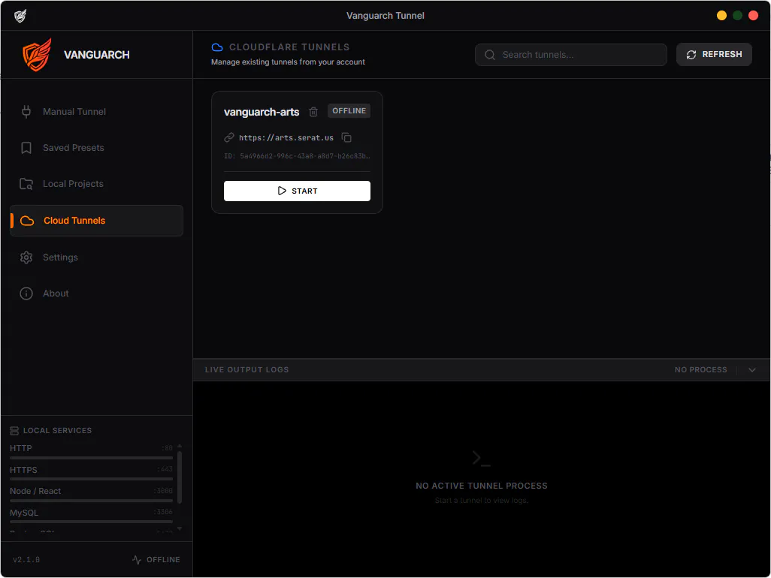This screenshot has height=578, width=771.
Task: Click the local services scrollbar thumb
Action: point(180,477)
